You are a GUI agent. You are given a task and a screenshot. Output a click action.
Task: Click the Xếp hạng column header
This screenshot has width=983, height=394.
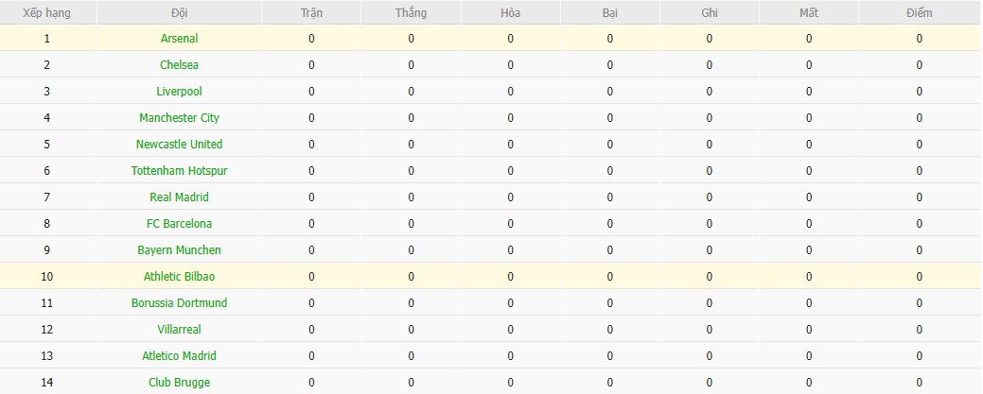(x=46, y=13)
